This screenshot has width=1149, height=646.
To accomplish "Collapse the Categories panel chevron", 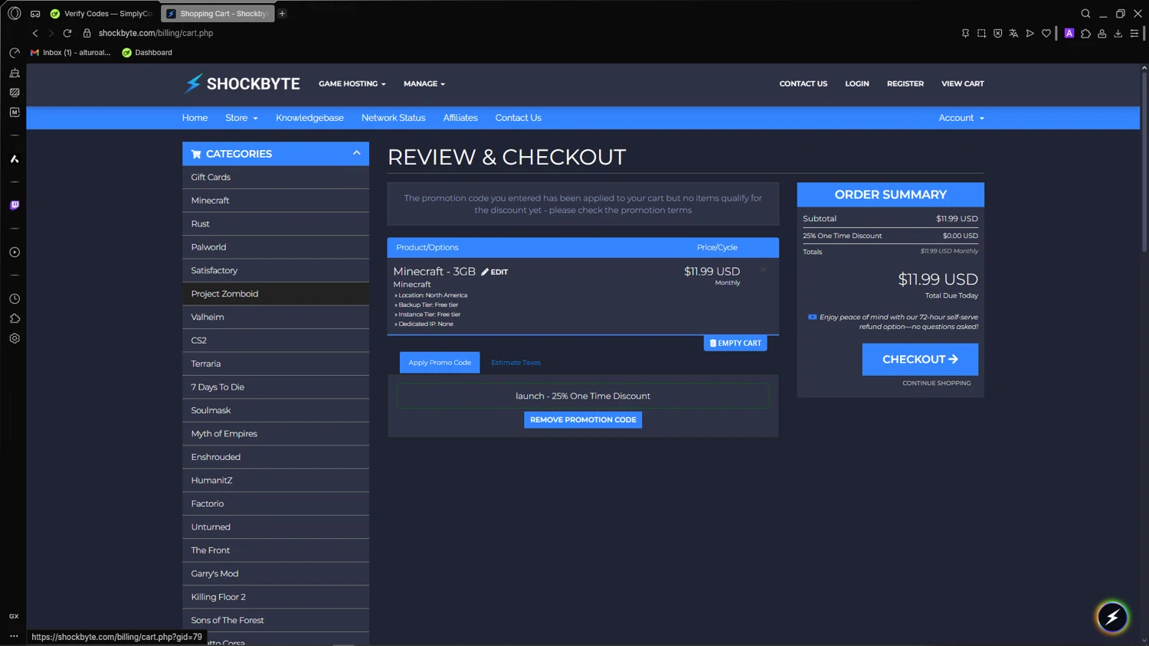I will tap(356, 153).
